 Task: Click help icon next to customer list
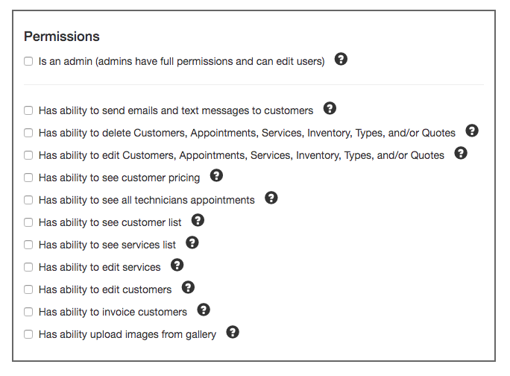[x=198, y=220]
